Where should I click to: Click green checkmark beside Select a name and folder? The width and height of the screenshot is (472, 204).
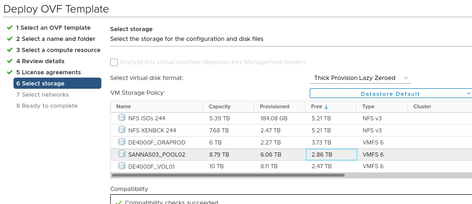[x=10, y=39]
